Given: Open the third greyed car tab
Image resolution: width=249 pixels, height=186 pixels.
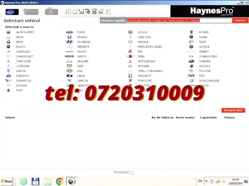Looking at the screenshot, I should tap(51, 12).
